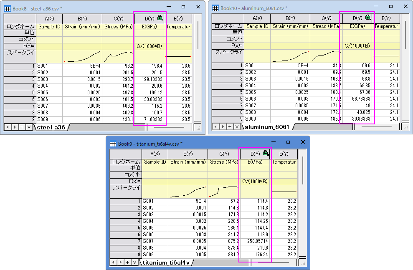Click Sample ID long name in Book9
Viewport: 413px width, 270px height.
(155, 162)
